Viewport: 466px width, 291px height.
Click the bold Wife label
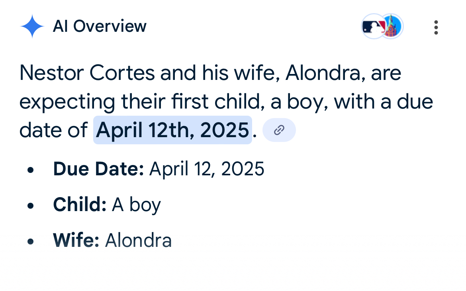coord(76,241)
